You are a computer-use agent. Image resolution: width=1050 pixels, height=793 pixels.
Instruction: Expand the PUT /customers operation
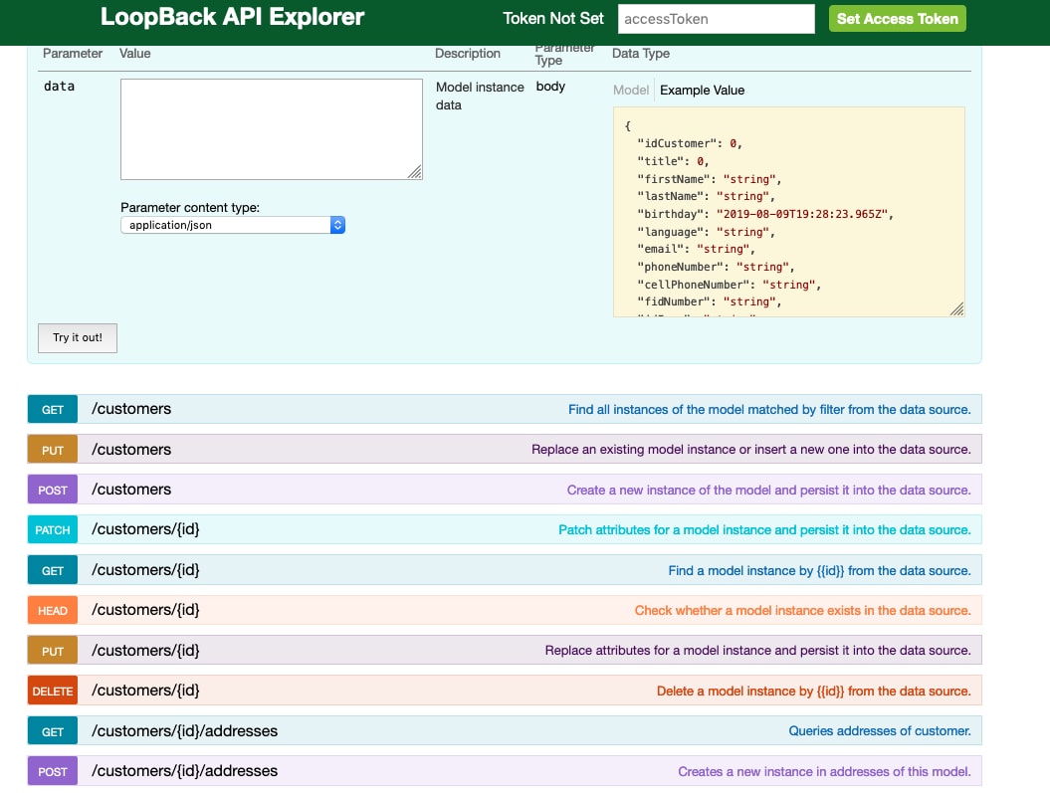tap(505, 449)
